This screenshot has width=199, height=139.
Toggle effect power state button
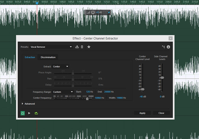pos(23,113)
